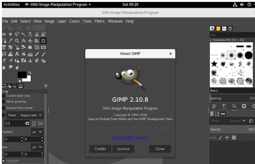Select the Clone stamp tool
The height and width of the screenshot is (164, 255).
(30, 61)
